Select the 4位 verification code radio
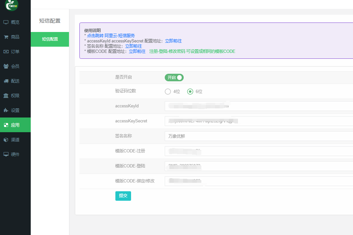353x235 pixels. click(x=168, y=91)
